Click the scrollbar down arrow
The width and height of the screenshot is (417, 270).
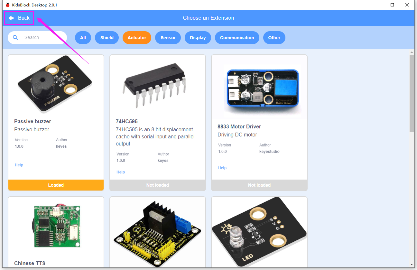[412, 265]
